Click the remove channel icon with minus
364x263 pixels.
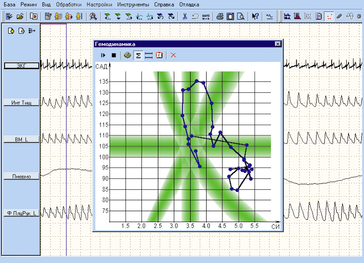21,31
